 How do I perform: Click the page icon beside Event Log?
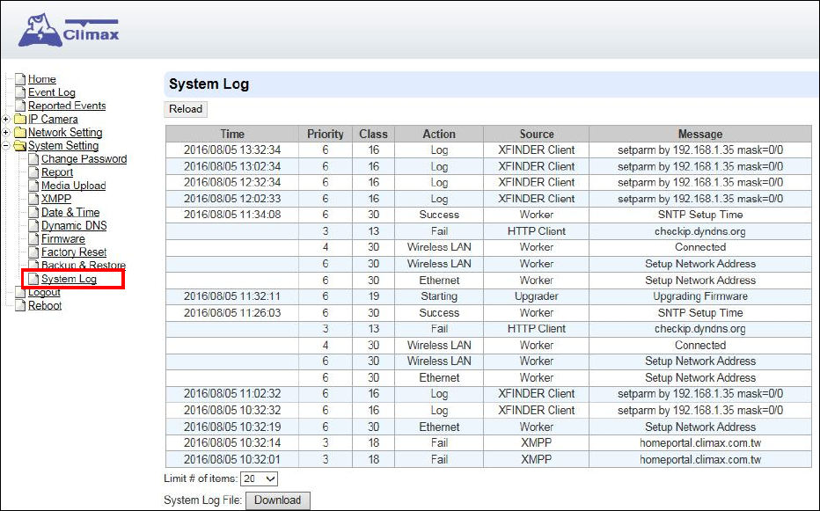tap(20, 92)
